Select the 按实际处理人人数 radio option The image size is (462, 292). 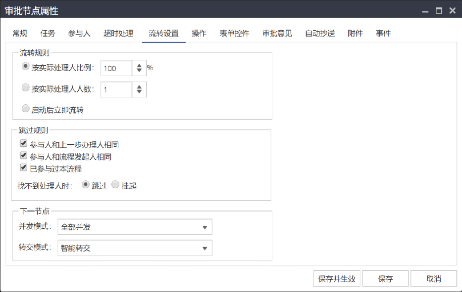pyautogui.click(x=26, y=88)
